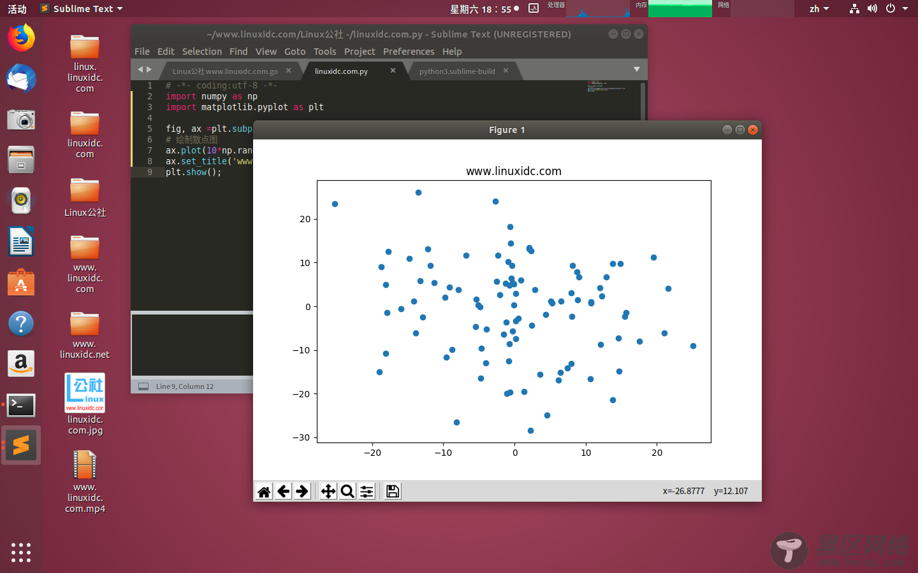Open Configure subplots sliders icon
Image resolution: width=918 pixels, height=573 pixels.
pyautogui.click(x=367, y=491)
